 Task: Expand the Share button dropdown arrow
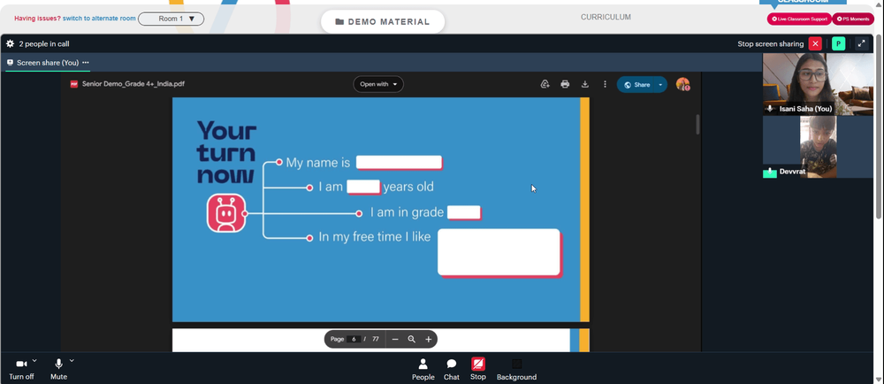(660, 85)
